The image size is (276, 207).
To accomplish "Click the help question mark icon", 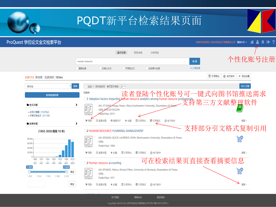I will 273,42.
